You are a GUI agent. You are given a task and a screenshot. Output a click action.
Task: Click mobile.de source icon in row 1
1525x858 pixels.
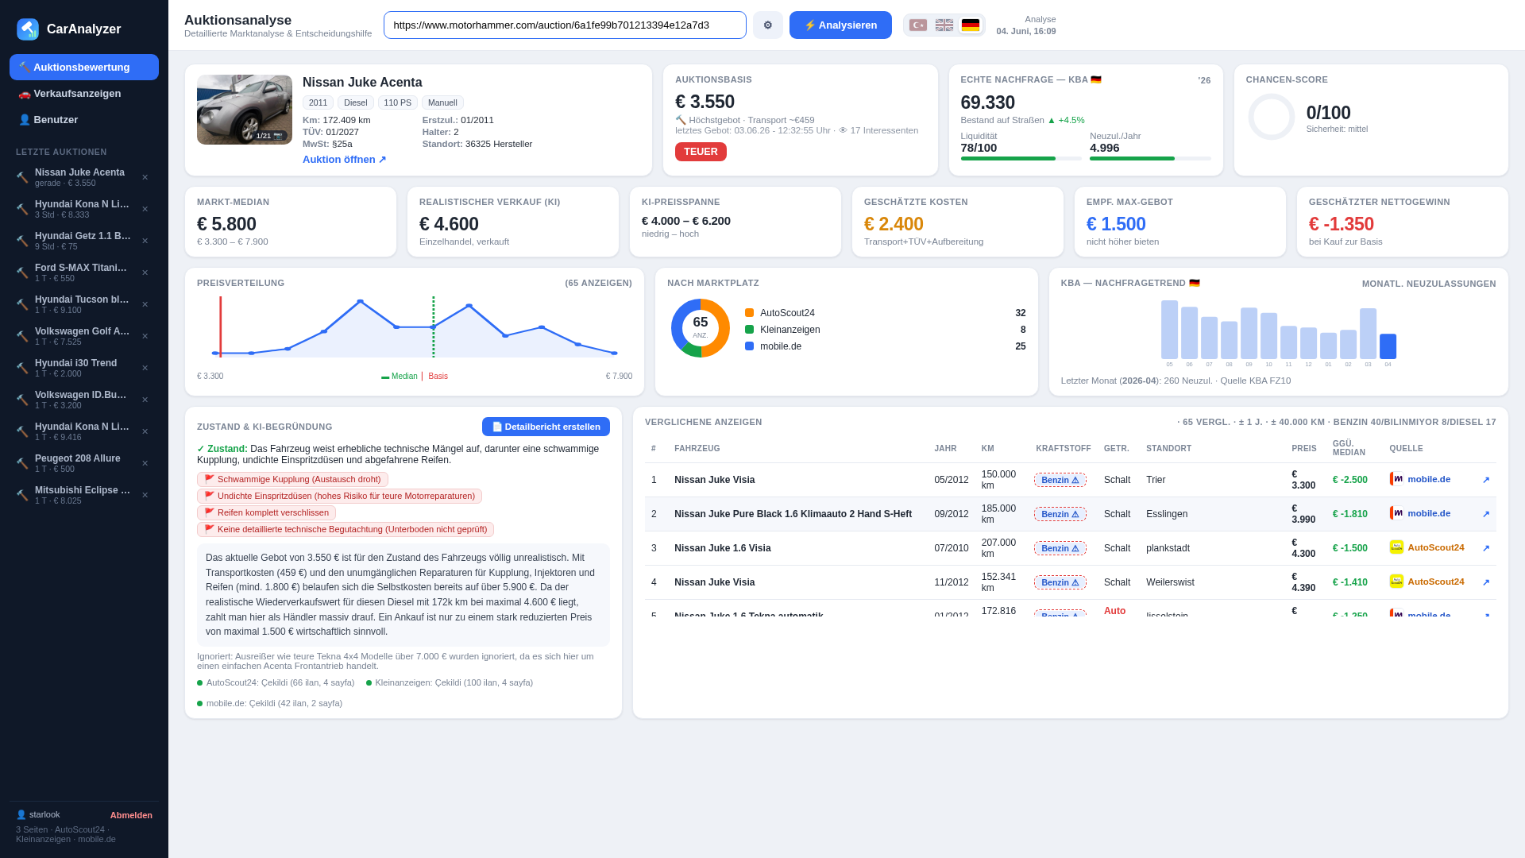click(1396, 479)
